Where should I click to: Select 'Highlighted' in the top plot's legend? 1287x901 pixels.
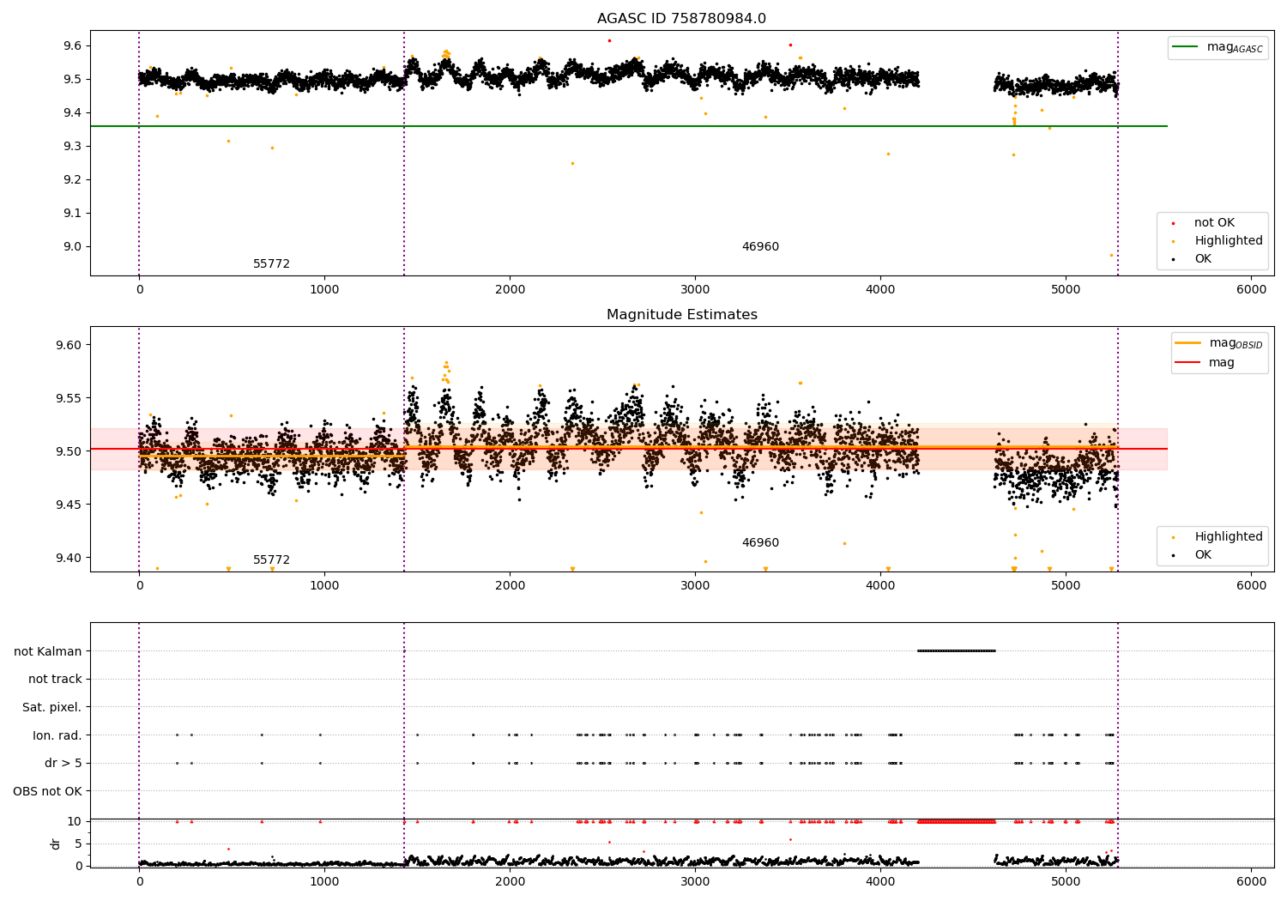(x=1229, y=241)
